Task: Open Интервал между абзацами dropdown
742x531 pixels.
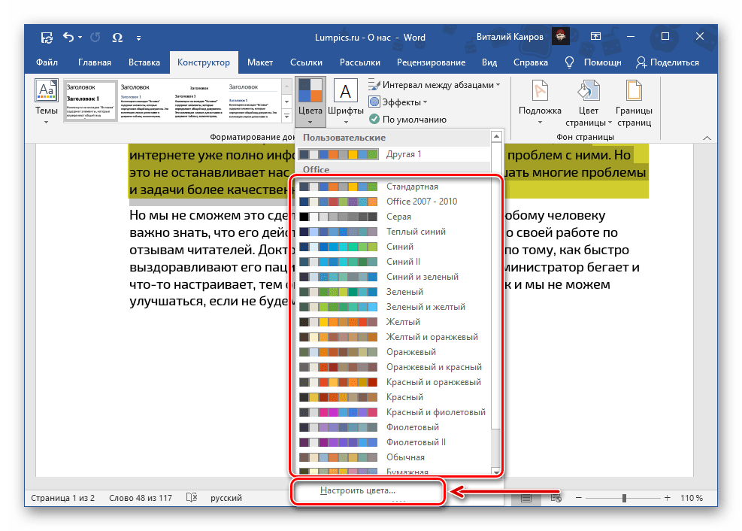Action: coord(434,85)
